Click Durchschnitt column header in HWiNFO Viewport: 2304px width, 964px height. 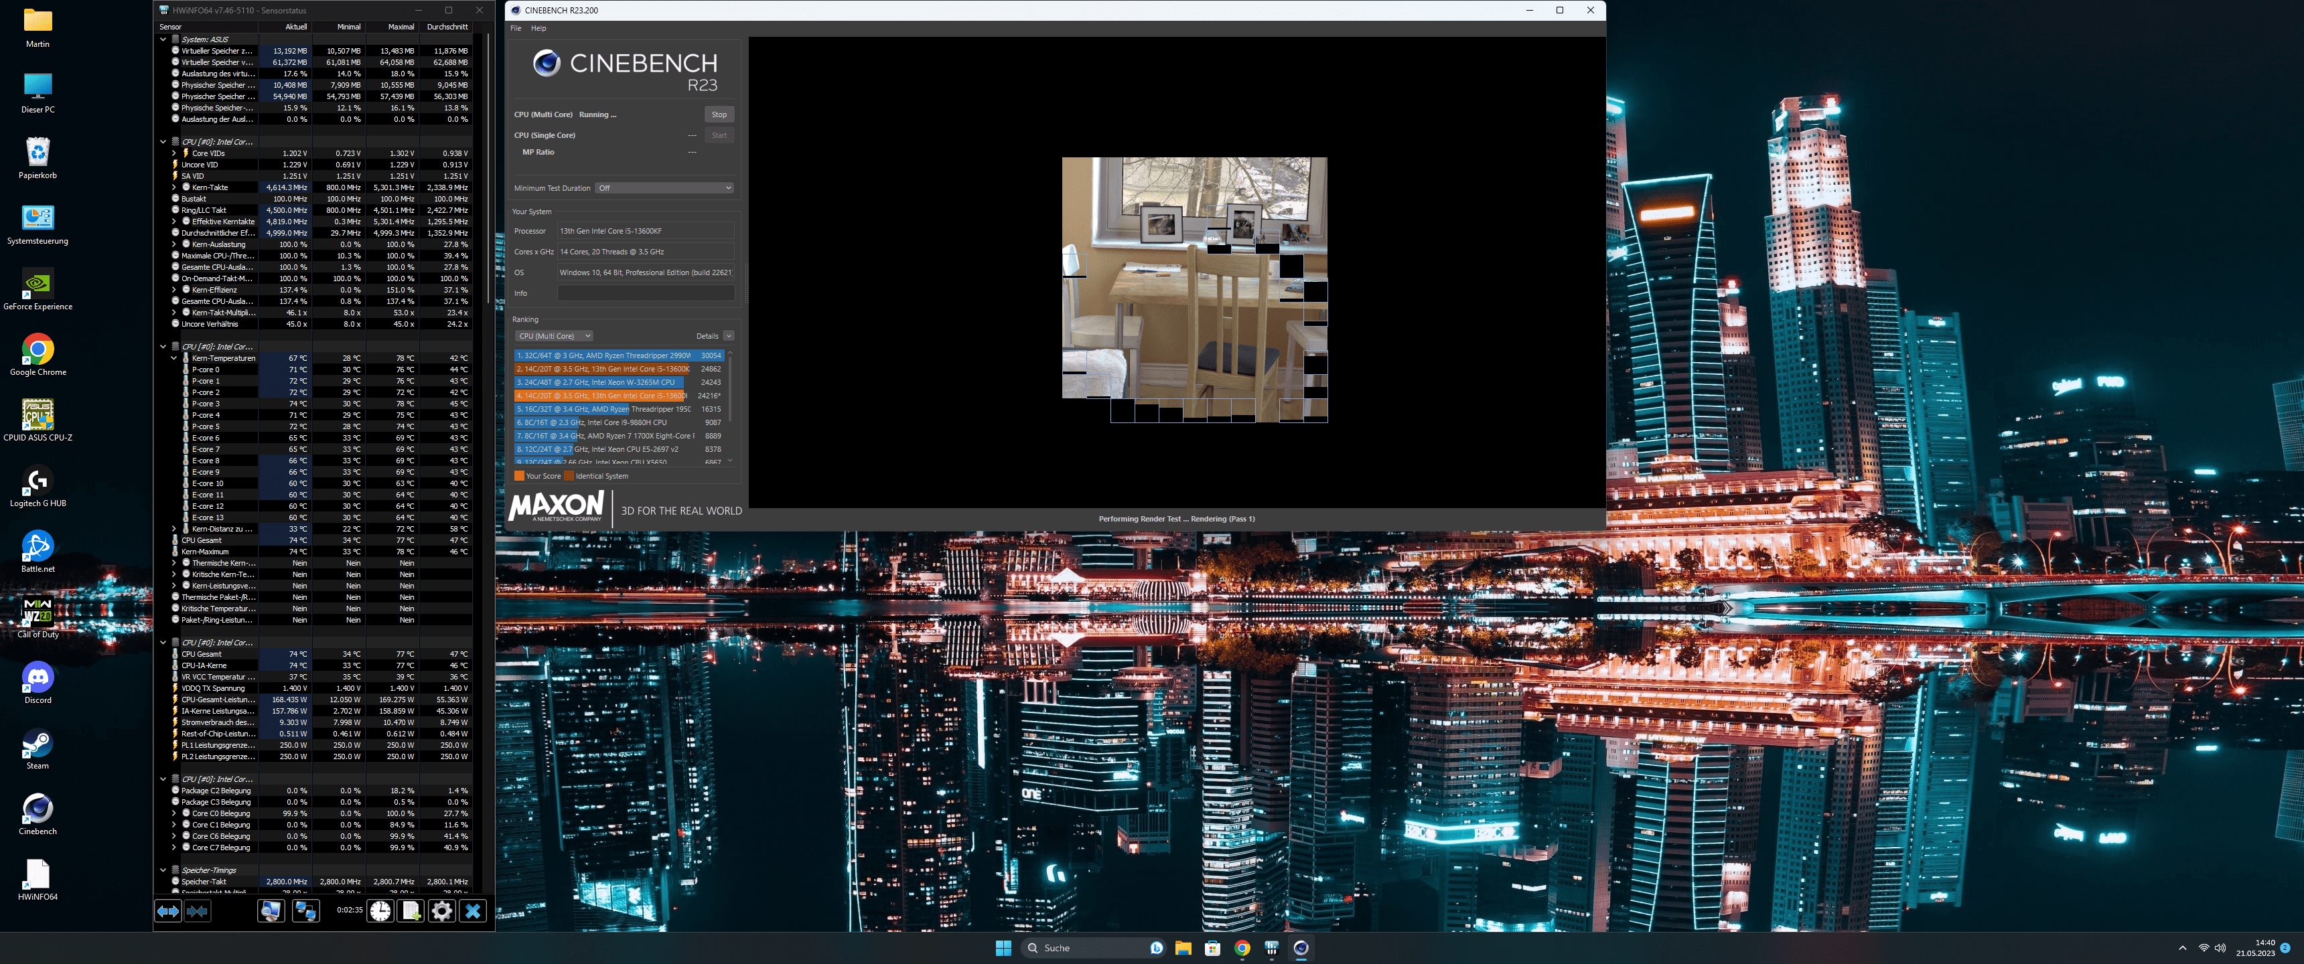click(447, 27)
